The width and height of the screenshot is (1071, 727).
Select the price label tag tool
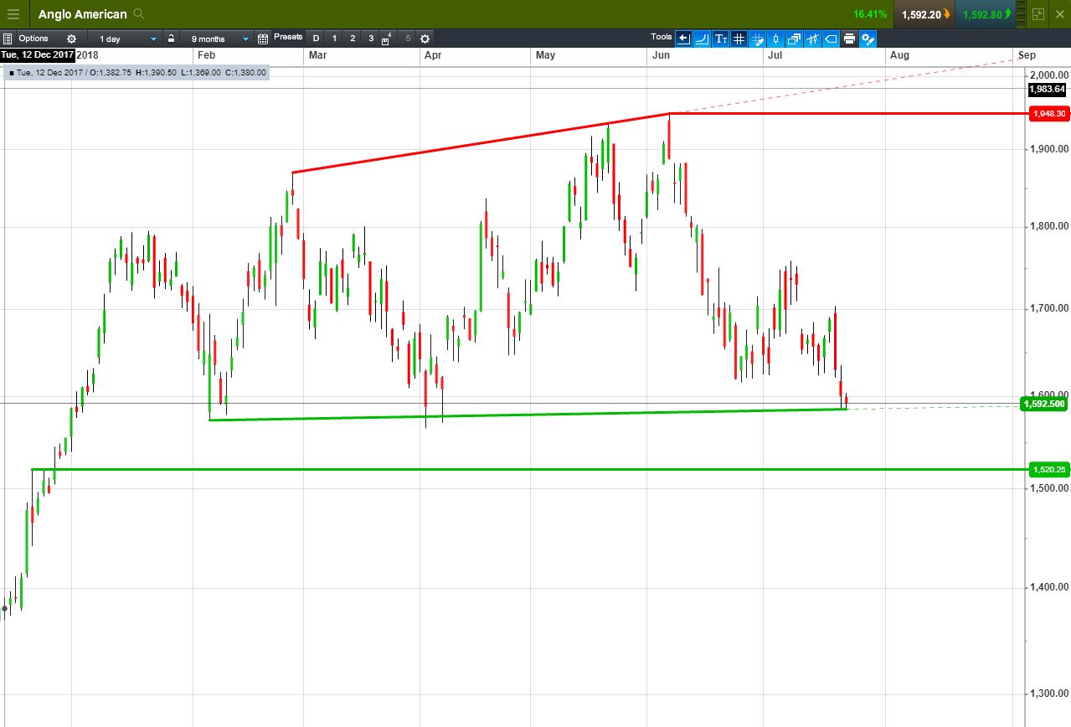pyautogui.click(x=831, y=39)
